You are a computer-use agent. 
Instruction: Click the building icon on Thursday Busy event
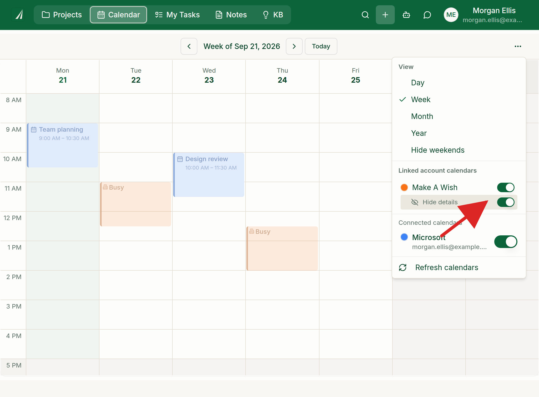click(x=252, y=231)
